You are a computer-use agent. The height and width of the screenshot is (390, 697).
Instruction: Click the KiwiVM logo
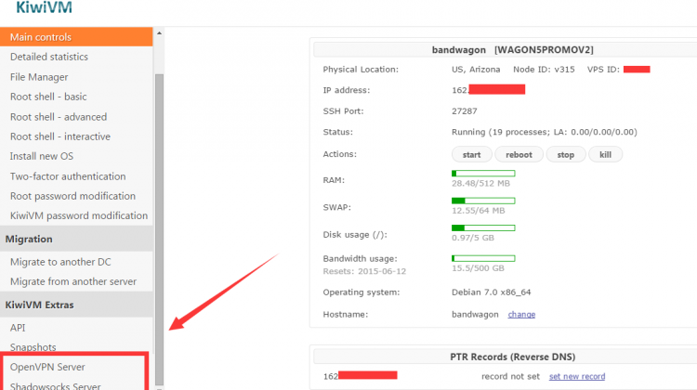44,7
